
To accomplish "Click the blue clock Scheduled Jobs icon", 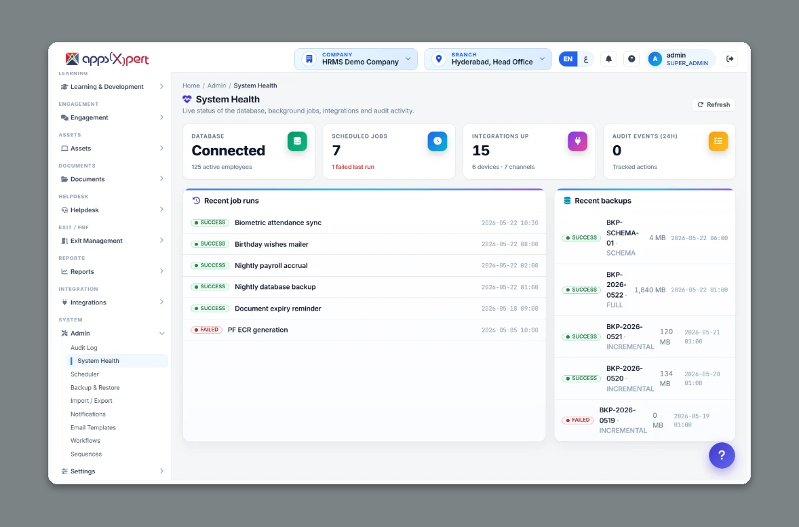I will (x=437, y=141).
